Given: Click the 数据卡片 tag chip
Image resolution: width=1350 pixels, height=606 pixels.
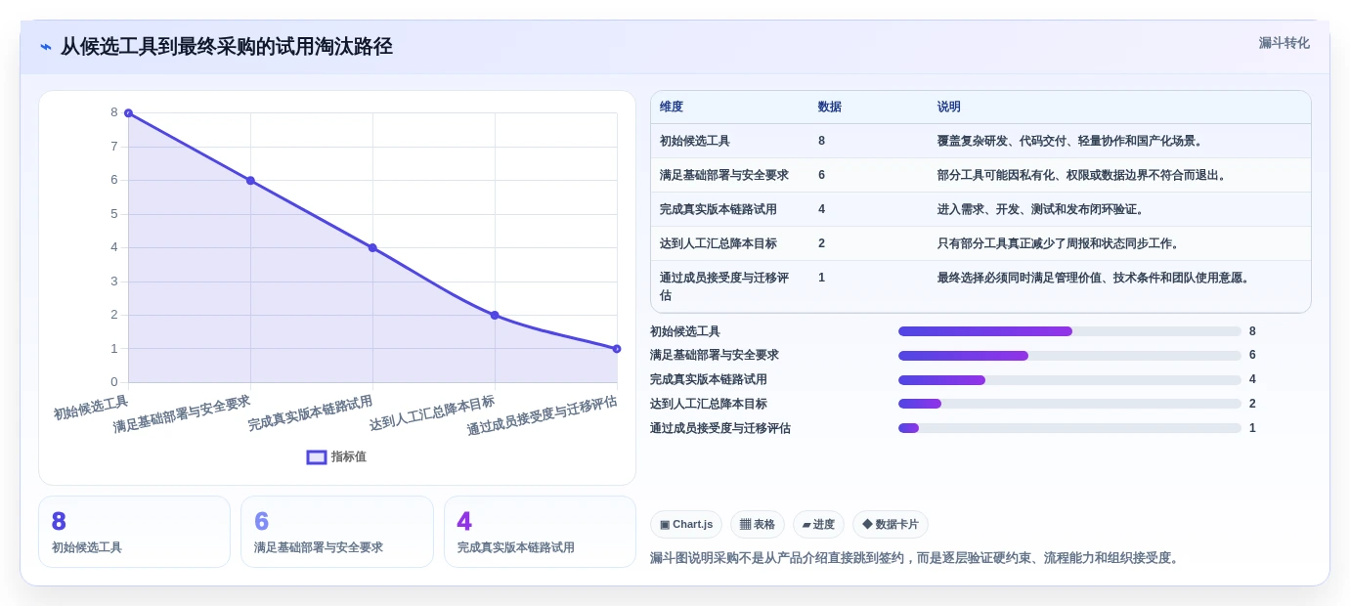Looking at the screenshot, I should [x=891, y=525].
